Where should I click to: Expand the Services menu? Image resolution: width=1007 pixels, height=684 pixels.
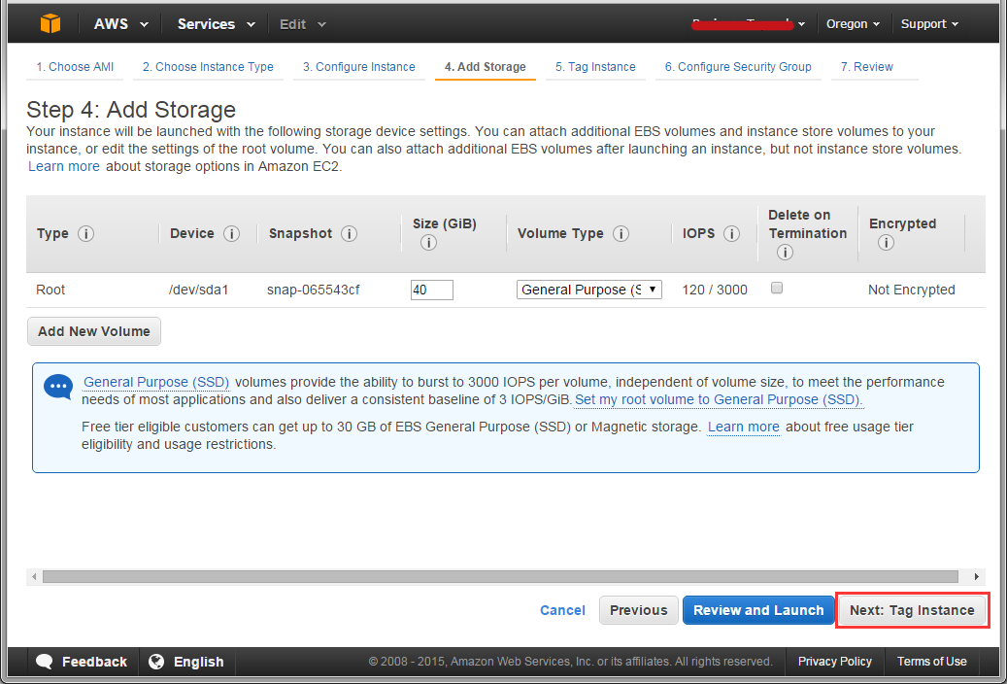point(217,23)
